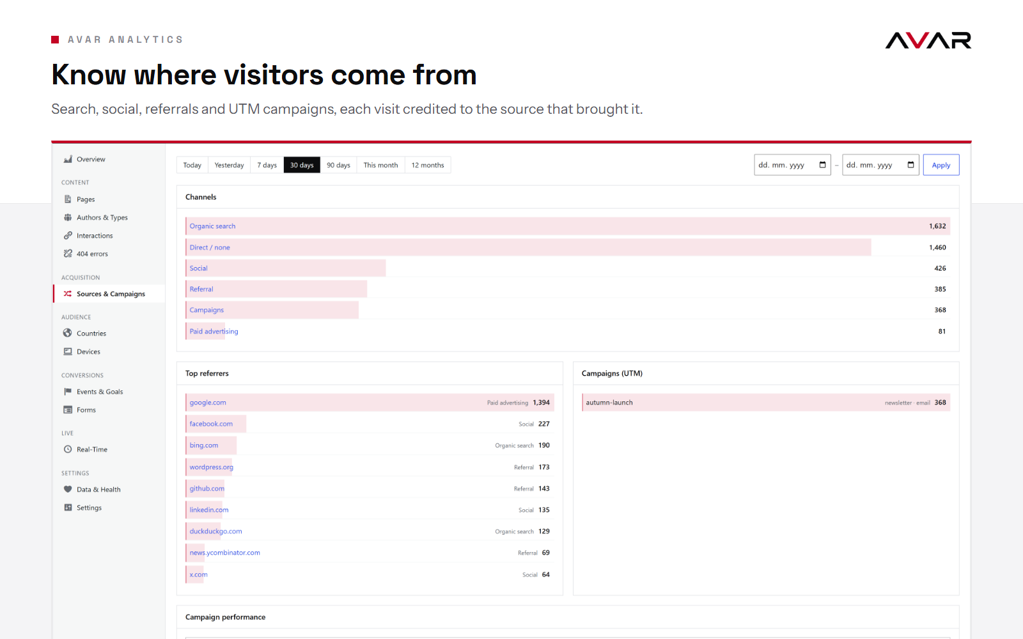Click the Pages document icon
This screenshot has width=1023, height=639.
68,199
